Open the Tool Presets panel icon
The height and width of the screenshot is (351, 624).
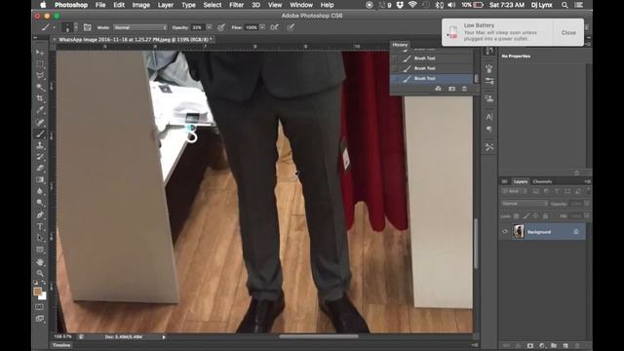point(489,147)
